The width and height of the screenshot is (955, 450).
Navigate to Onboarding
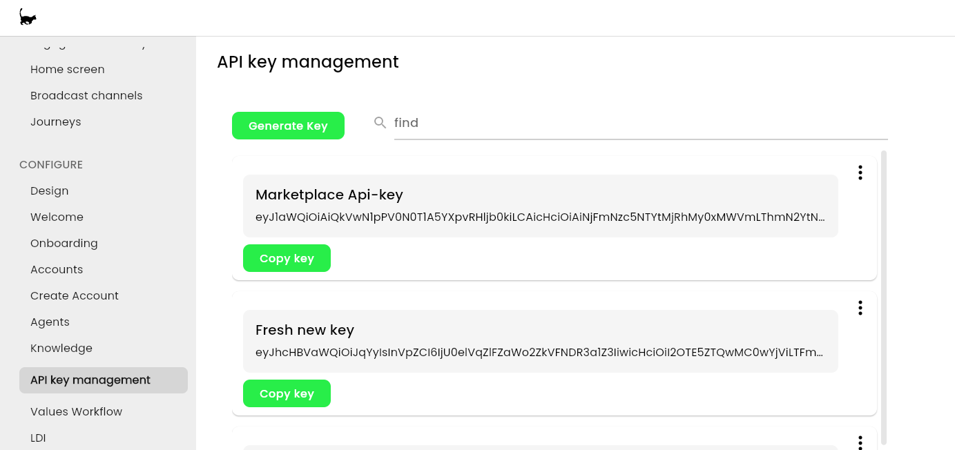click(x=64, y=243)
